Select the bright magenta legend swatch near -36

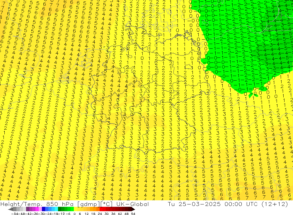pos(37,209)
